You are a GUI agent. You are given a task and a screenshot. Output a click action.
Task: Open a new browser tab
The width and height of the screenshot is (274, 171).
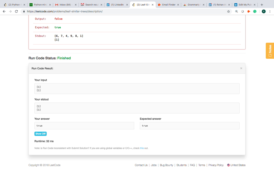pos(262,5)
